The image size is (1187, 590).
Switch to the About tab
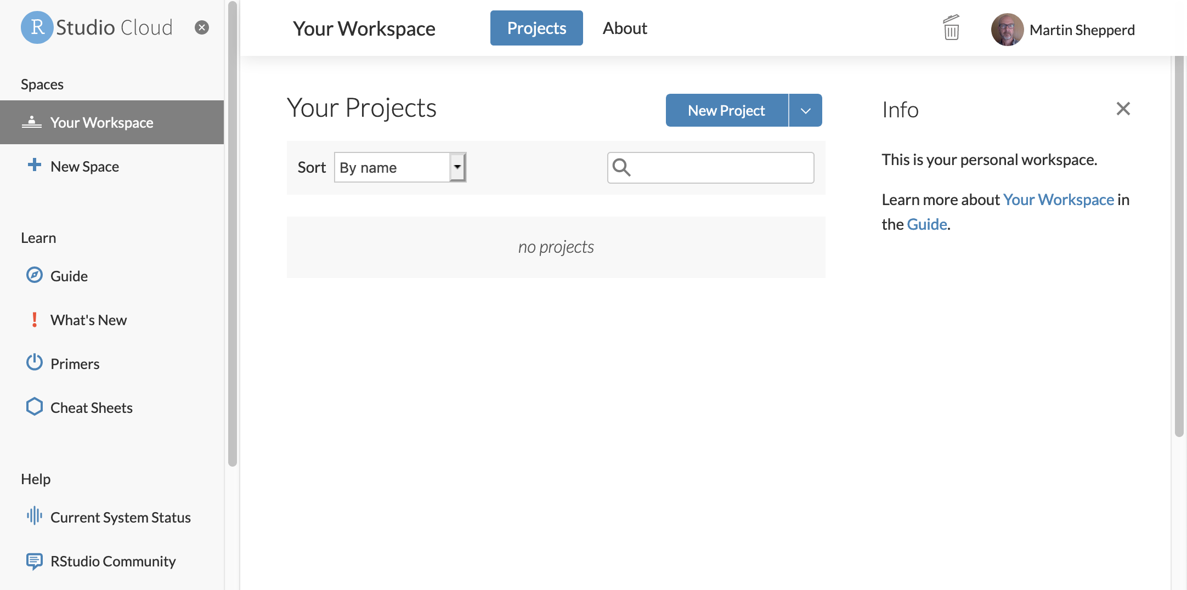click(625, 28)
